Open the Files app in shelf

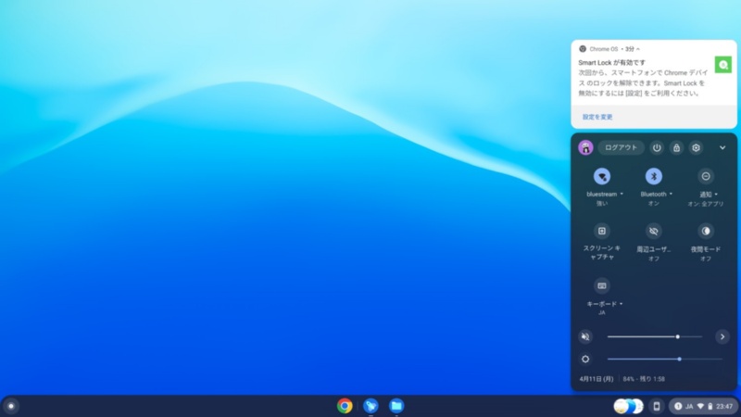pyautogui.click(x=396, y=405)
